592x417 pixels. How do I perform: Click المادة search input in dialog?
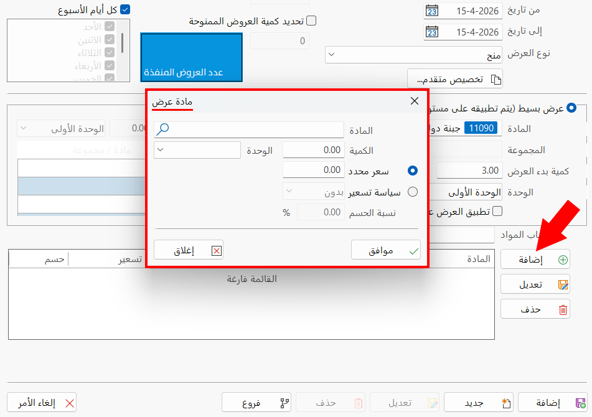[249, 129]
